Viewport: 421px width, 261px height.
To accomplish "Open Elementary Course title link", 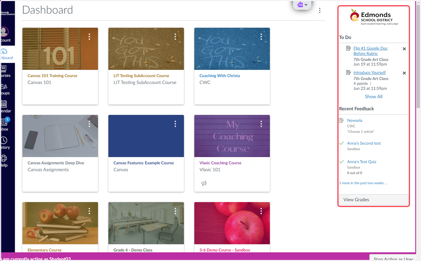I will (45, 250).
